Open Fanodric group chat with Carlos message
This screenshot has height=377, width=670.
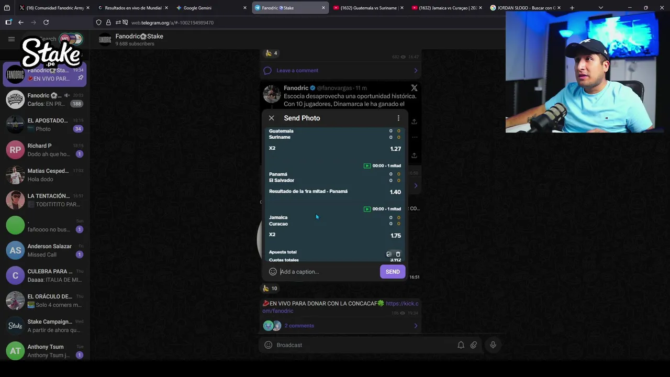(44, 99)
